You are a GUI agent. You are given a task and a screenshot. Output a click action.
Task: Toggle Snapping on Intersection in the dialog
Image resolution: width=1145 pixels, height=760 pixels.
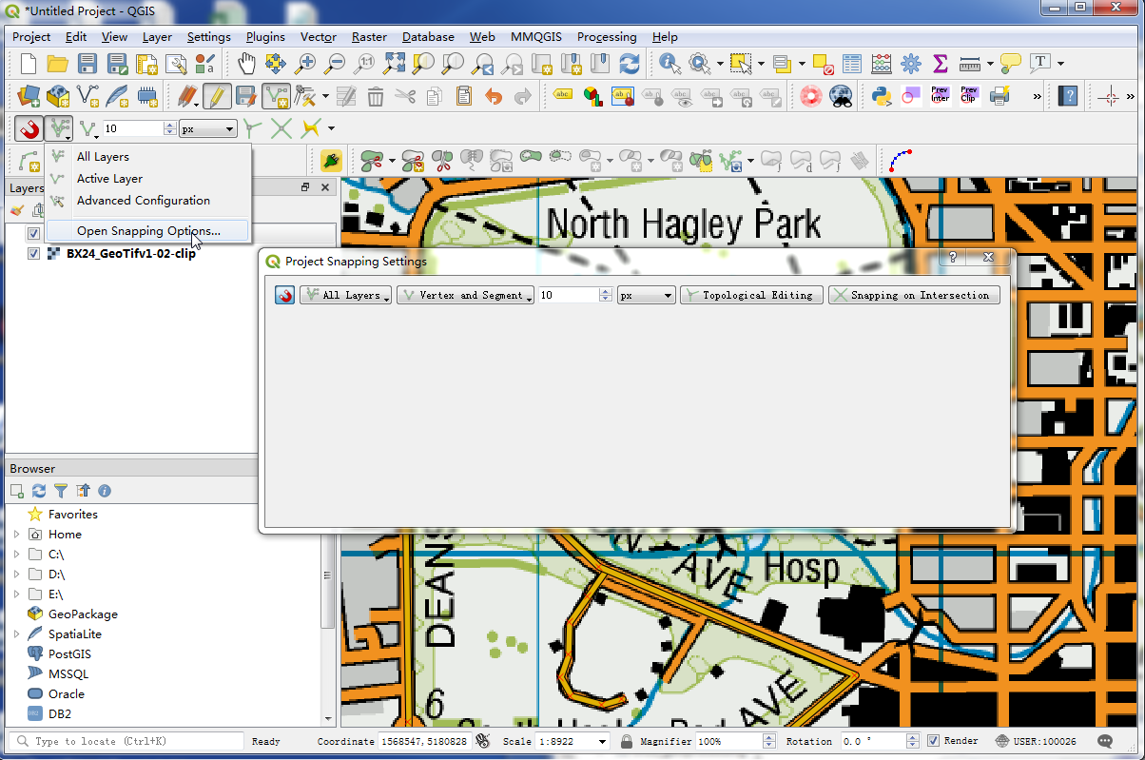tap(915, 296)
